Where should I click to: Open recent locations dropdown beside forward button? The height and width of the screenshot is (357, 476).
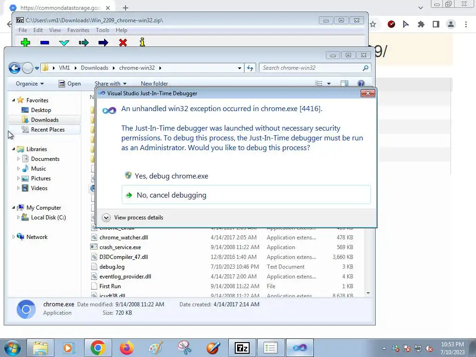[x=37, y=68]
